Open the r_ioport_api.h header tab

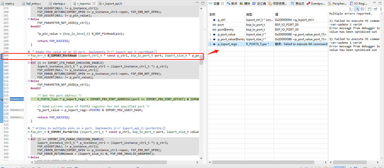pyautogui.click(x=110, y=4)
